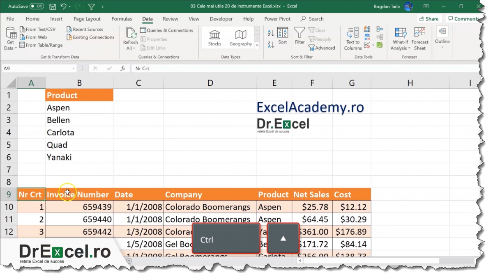Click the Geography data type

240,37
